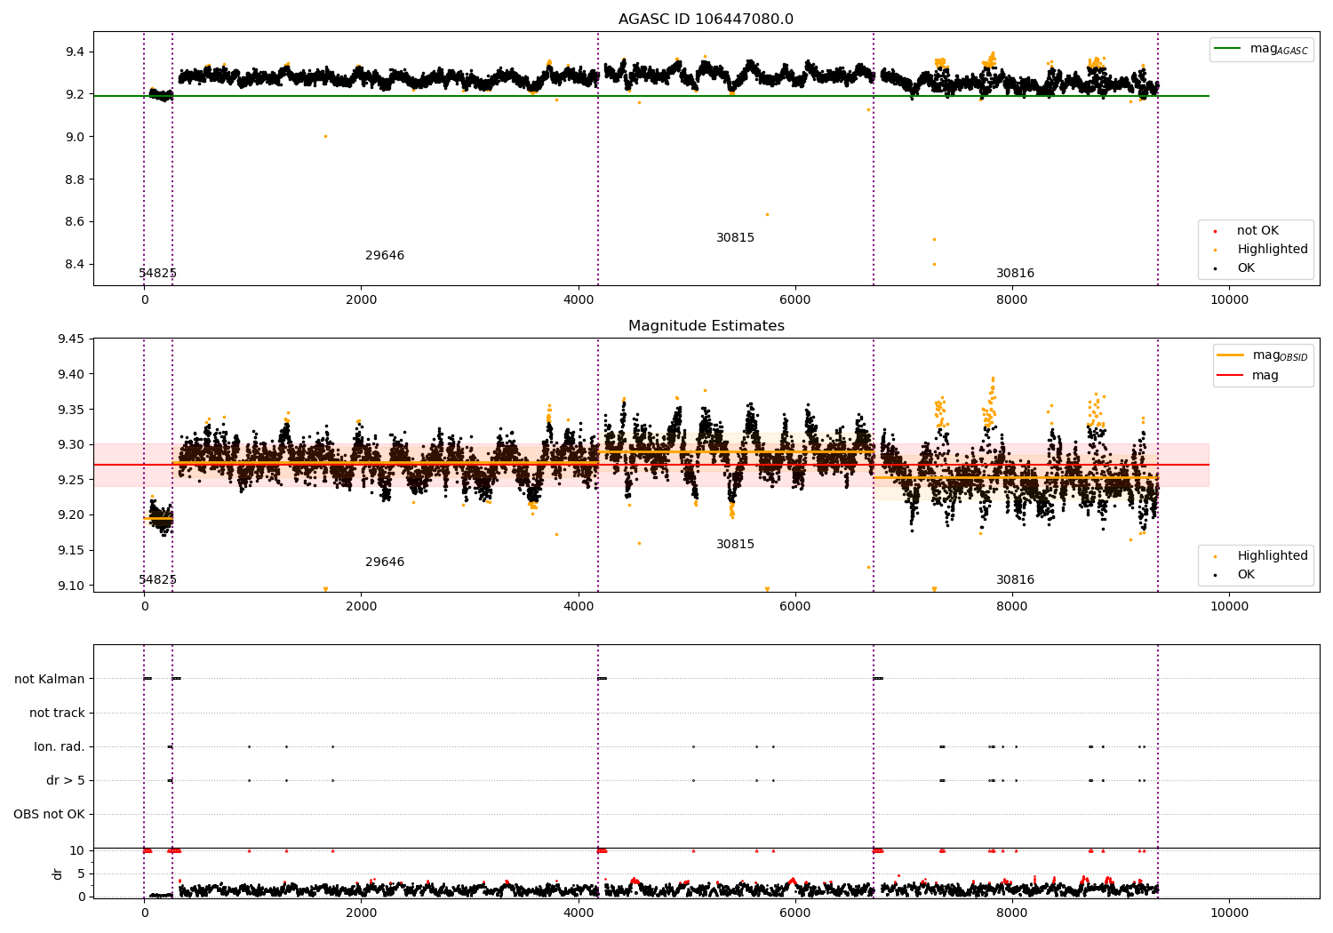Click the 9.10 y-tick in Magnitude Estimates
The height and width of the screenshot is (933, 1333).
pos(72,586)
